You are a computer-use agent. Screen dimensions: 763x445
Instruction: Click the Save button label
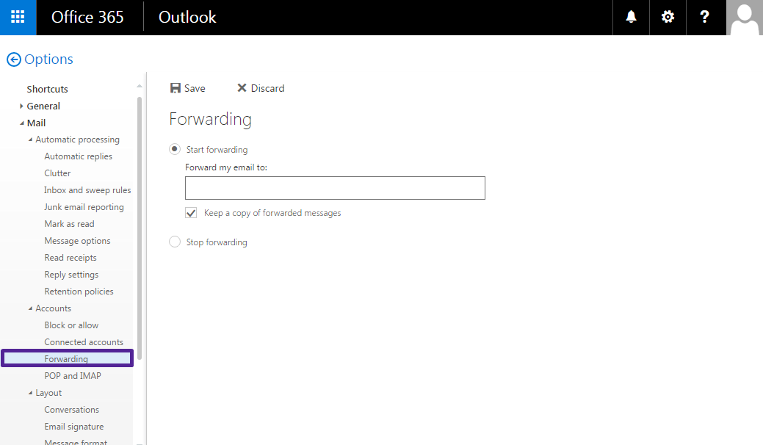pos(195,89)
